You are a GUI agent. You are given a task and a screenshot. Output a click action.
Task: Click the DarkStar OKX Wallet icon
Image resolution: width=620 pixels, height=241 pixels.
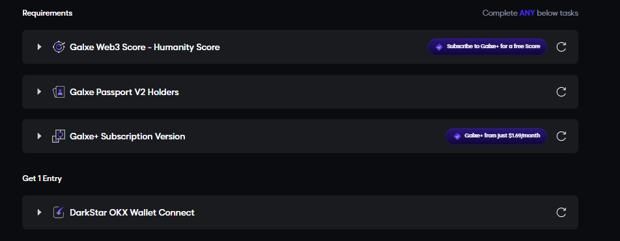coord(59,212)
